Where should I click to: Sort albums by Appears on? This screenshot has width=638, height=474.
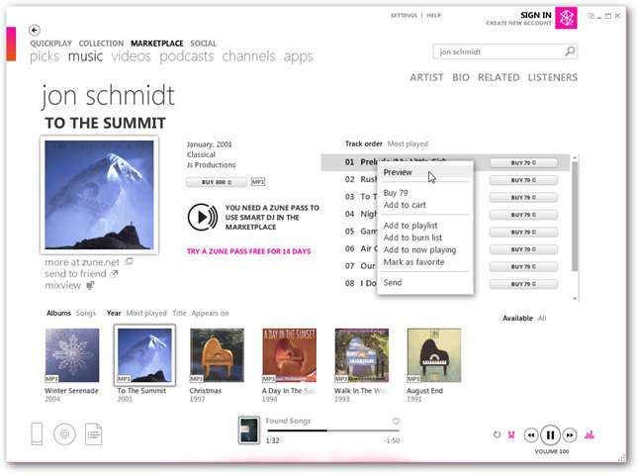coord(210,313)
